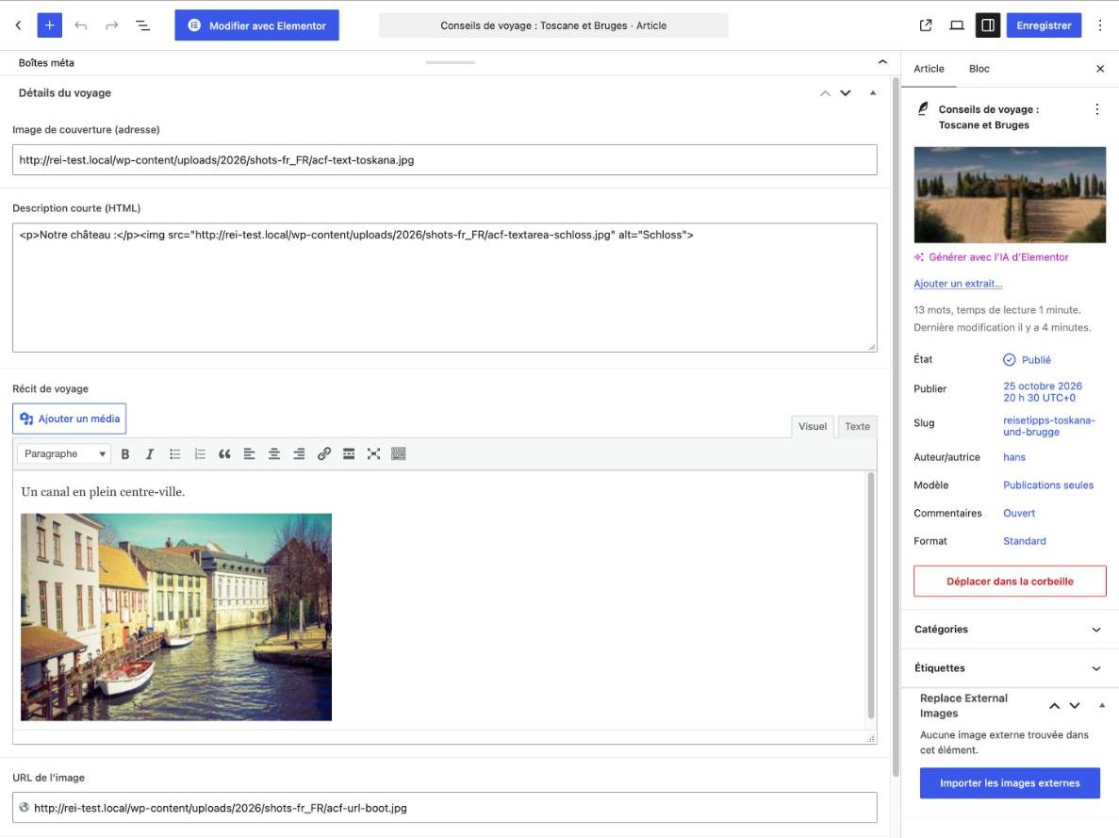Switch to the Bloc sidebar tab
Viewport: 1119px width, 838px height.
(x=979, y=69)
